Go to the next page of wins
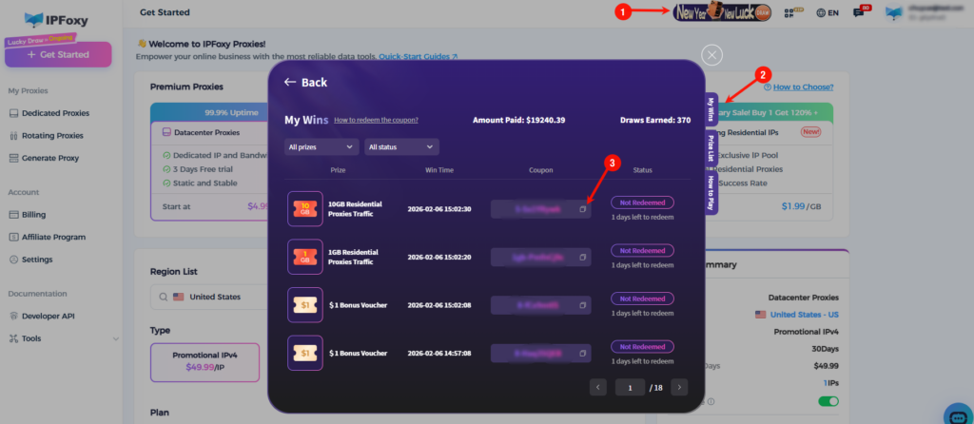The width and height of the screenshot is (974, 424). [678, 387]
